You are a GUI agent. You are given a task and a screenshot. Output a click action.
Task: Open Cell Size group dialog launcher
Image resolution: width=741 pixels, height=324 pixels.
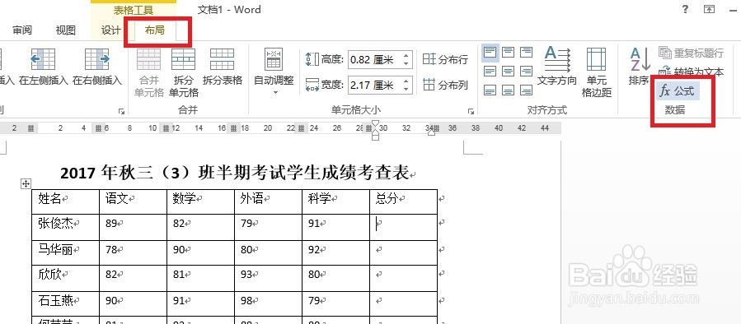point(471,111)
